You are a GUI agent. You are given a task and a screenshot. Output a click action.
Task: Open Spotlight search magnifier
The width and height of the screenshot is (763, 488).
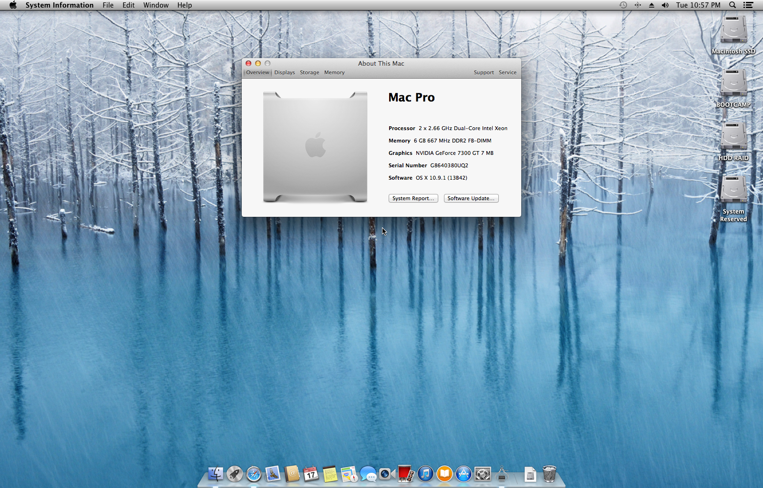732,5
